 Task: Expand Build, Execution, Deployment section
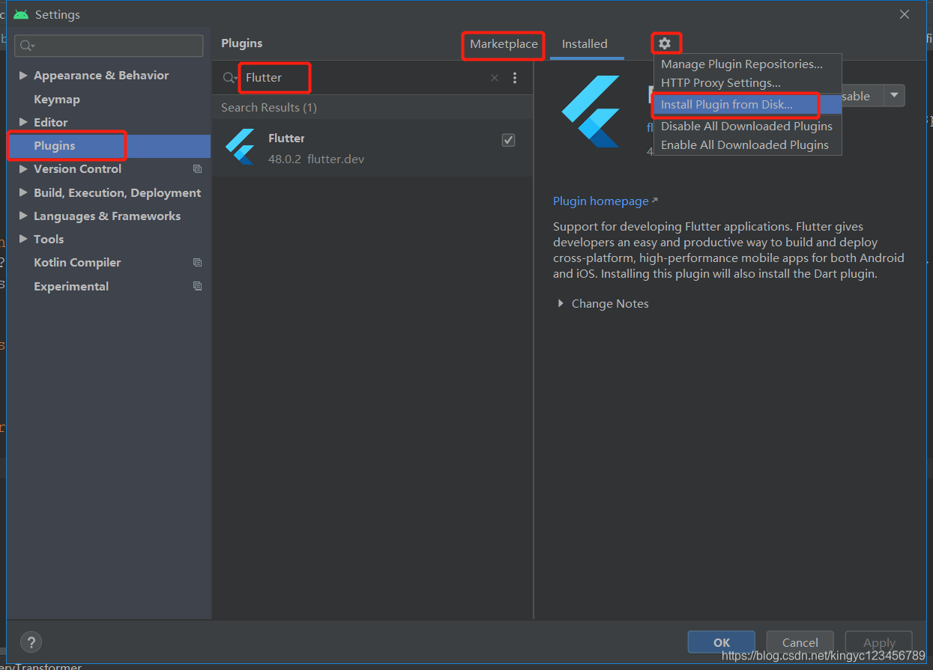click(x=23, y=192)
